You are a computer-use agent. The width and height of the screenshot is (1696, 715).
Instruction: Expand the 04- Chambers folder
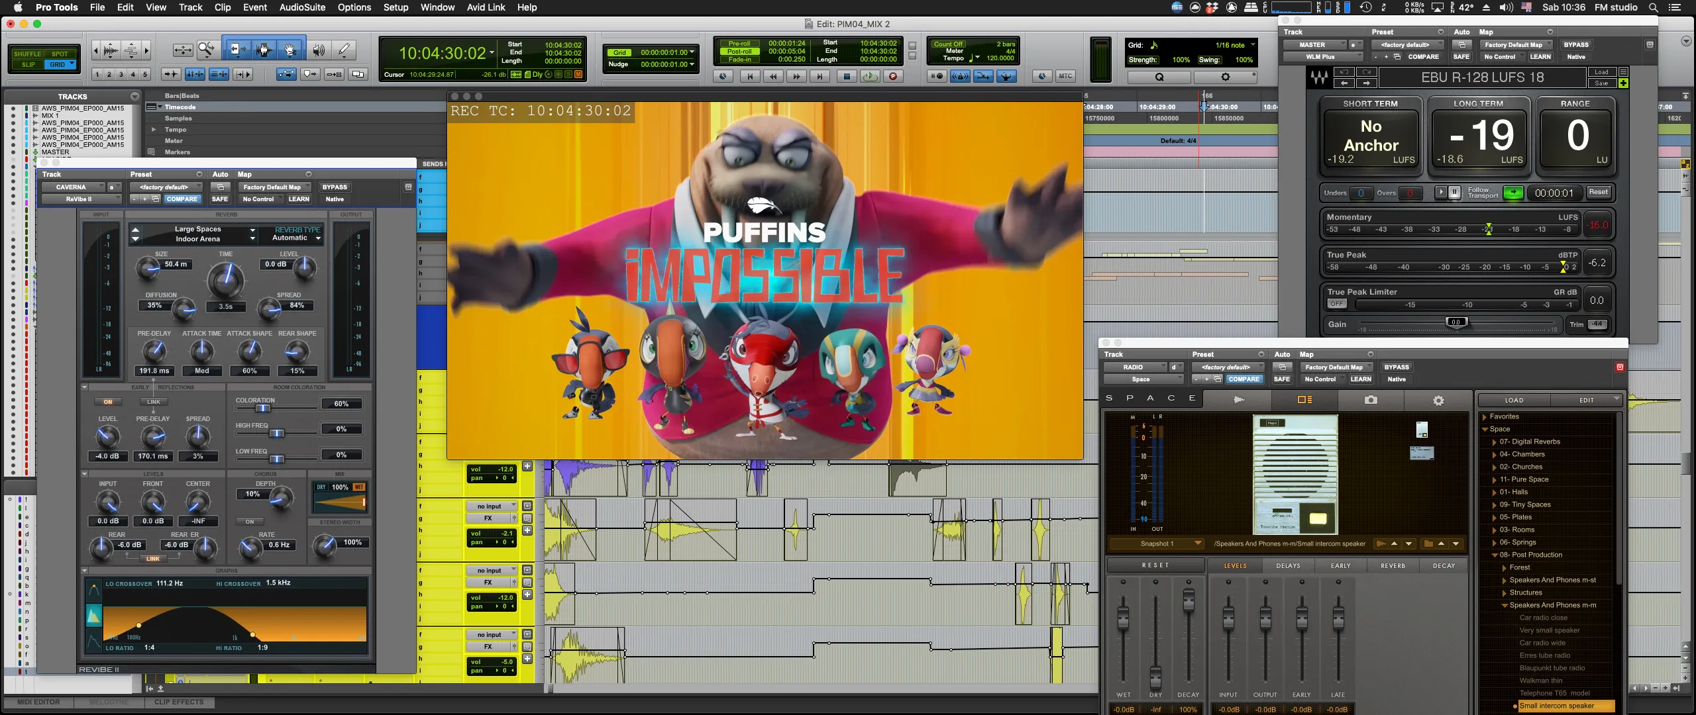tap(1494, 455)
